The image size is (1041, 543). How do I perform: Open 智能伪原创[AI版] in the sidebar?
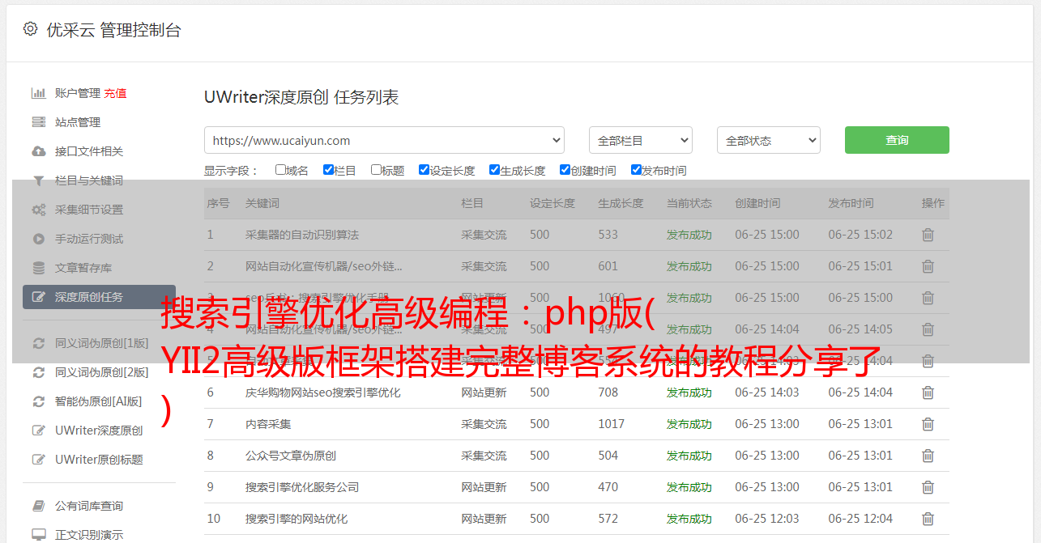click(x=98, y=401)
